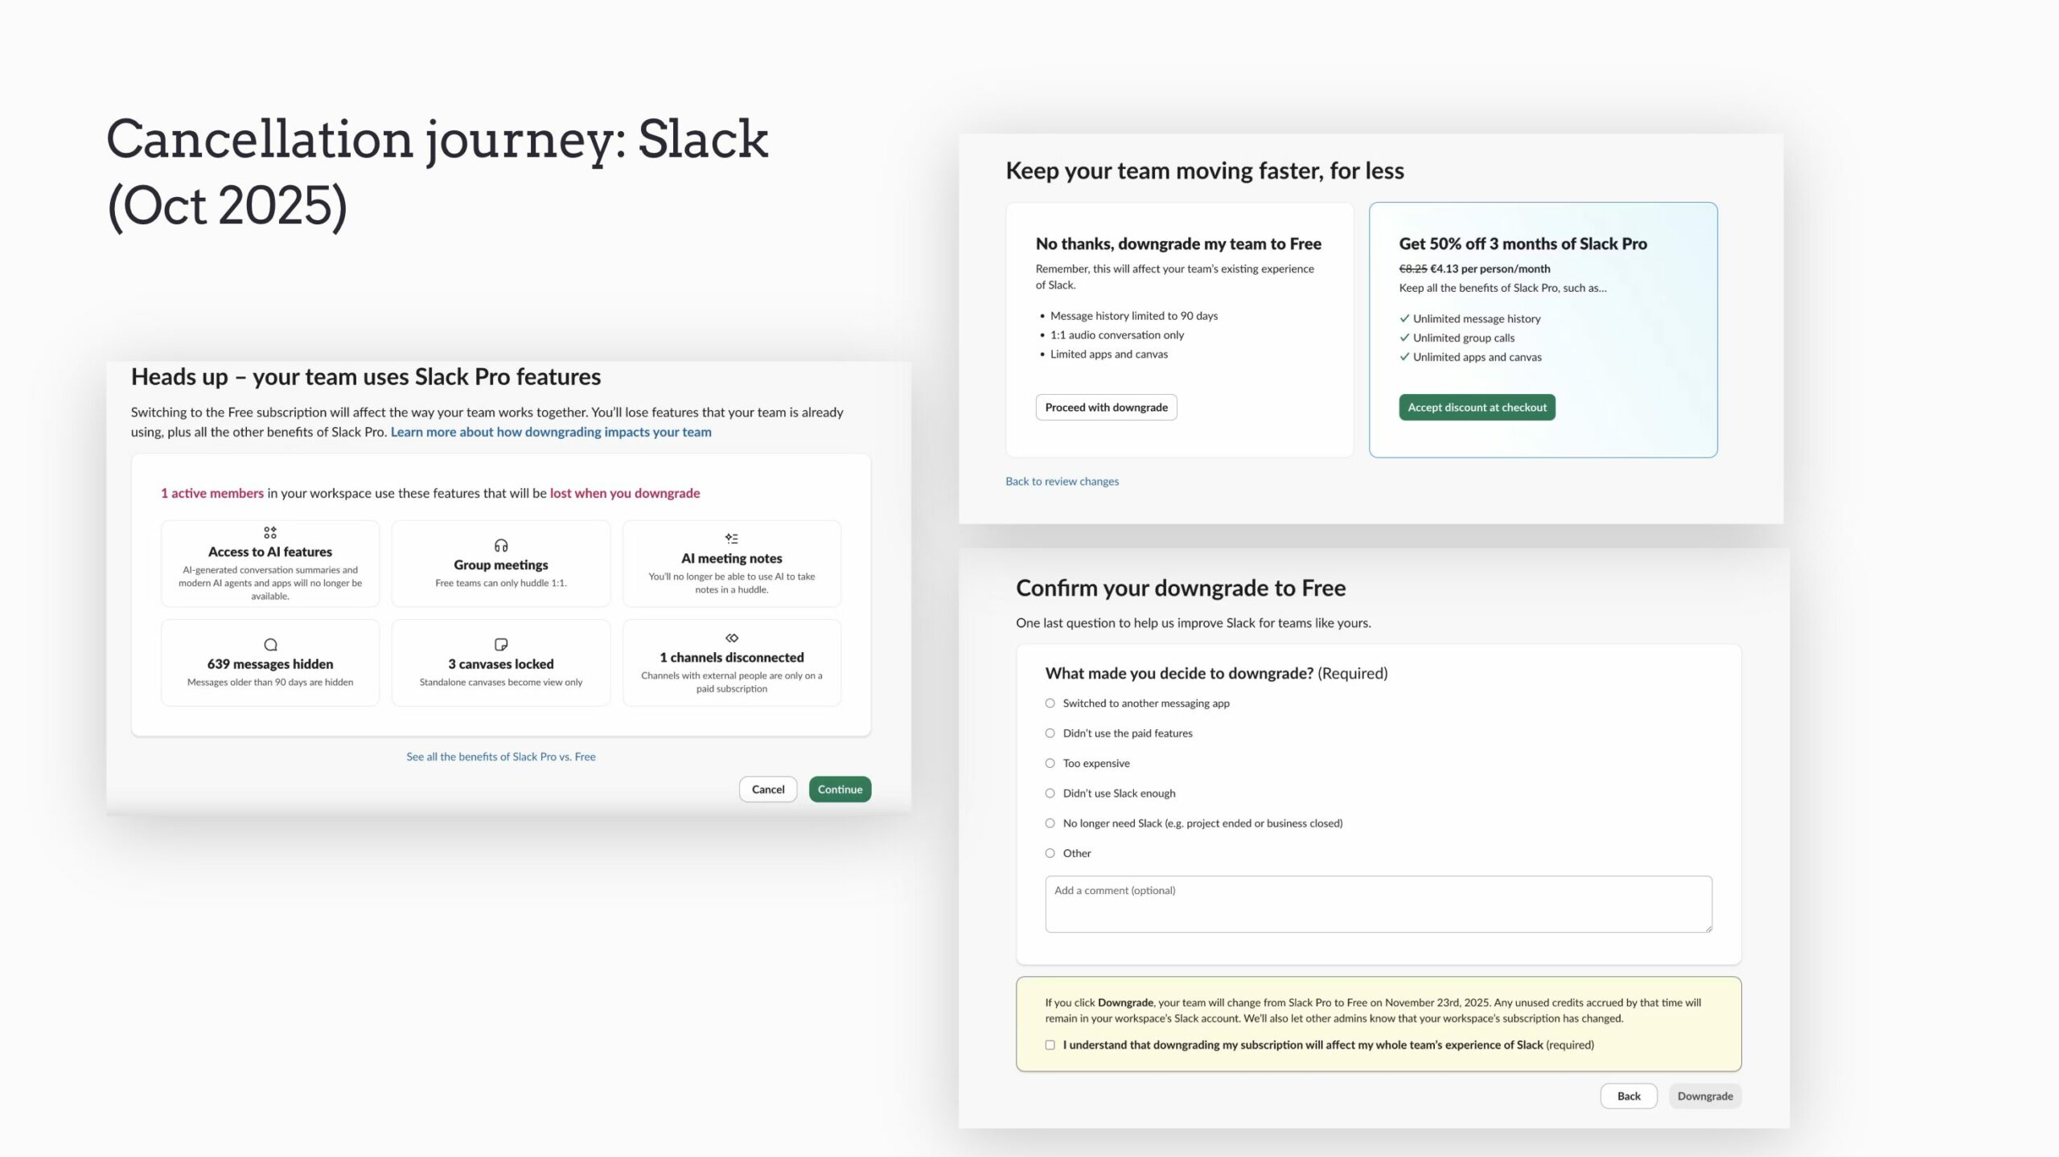This screenshot has height=1157, width=2059.
Task: Click into the 'Add a comment' text area
Action: click(x=1378, y=905)
